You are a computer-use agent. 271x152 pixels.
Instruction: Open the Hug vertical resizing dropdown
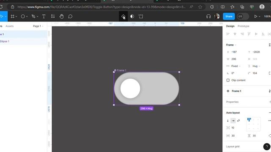pos(256,66)
